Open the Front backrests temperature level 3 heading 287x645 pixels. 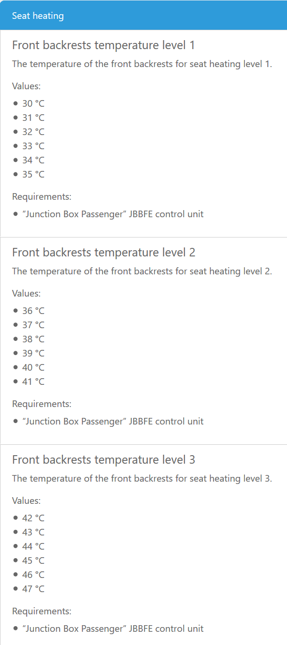click(x=103, y=460)
